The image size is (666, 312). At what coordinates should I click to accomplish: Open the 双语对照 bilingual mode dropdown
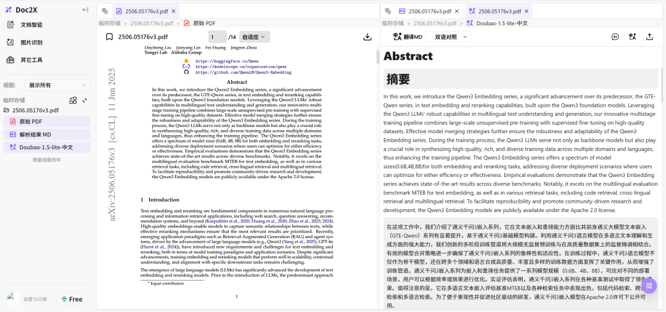[448, 37]
